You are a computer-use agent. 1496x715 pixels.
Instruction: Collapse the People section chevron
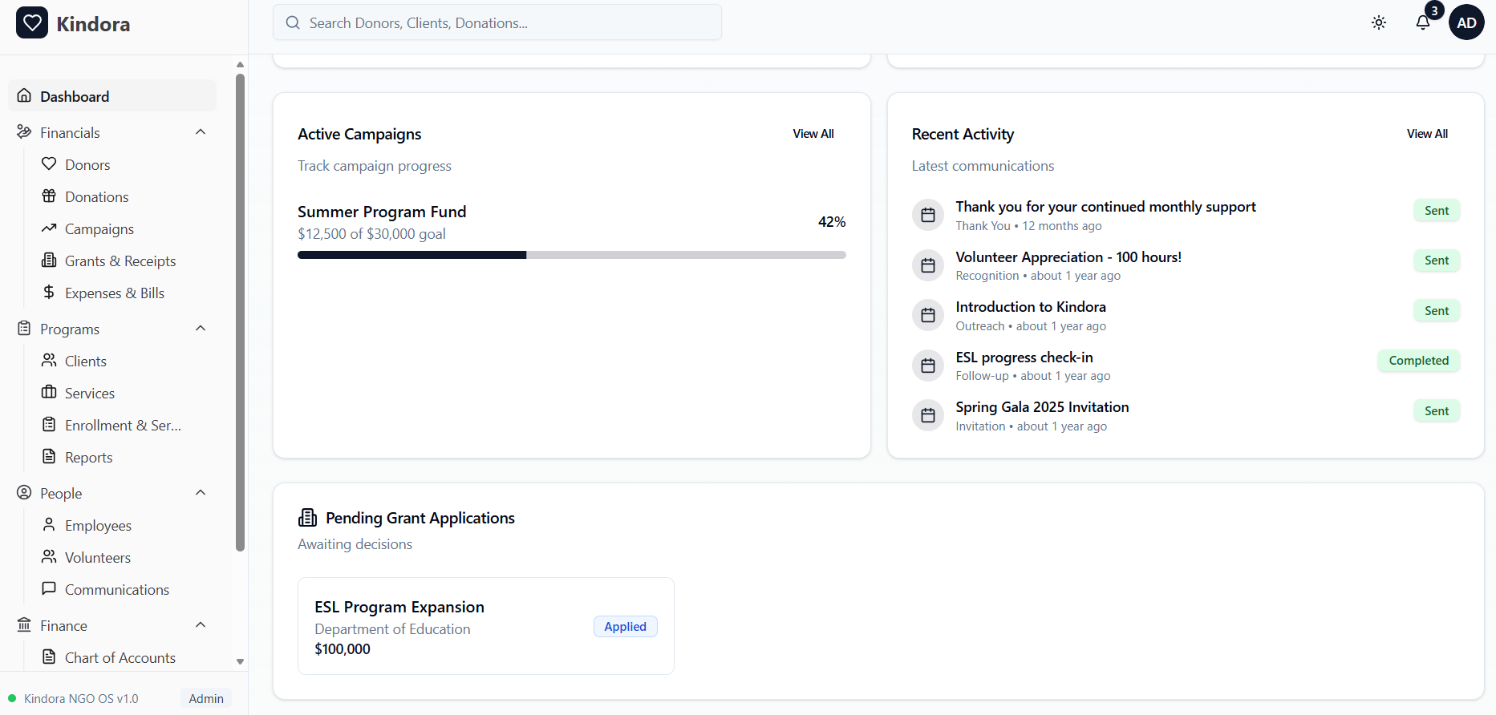point(201,493)
